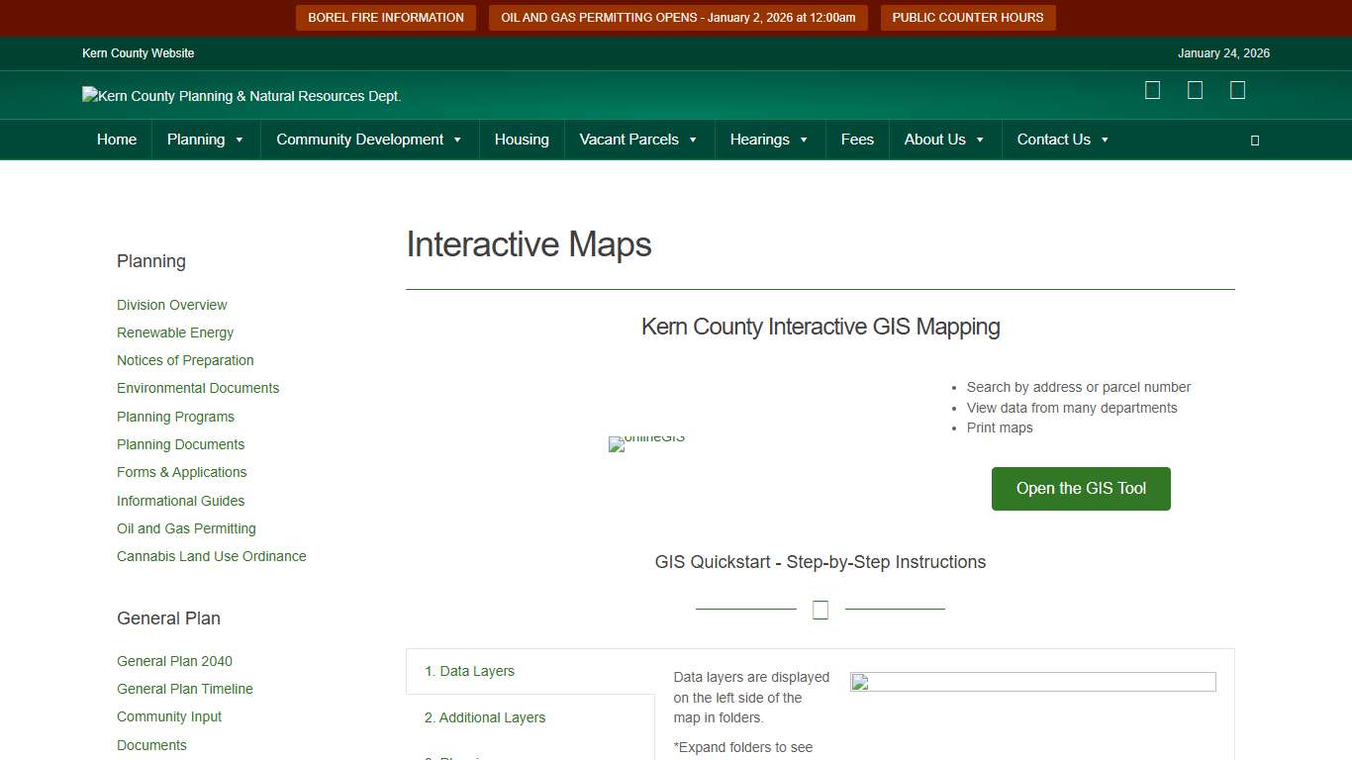Screen dimensions: 1352x760
Task: Open the Kern County Website link
Action: pos(138,53)
